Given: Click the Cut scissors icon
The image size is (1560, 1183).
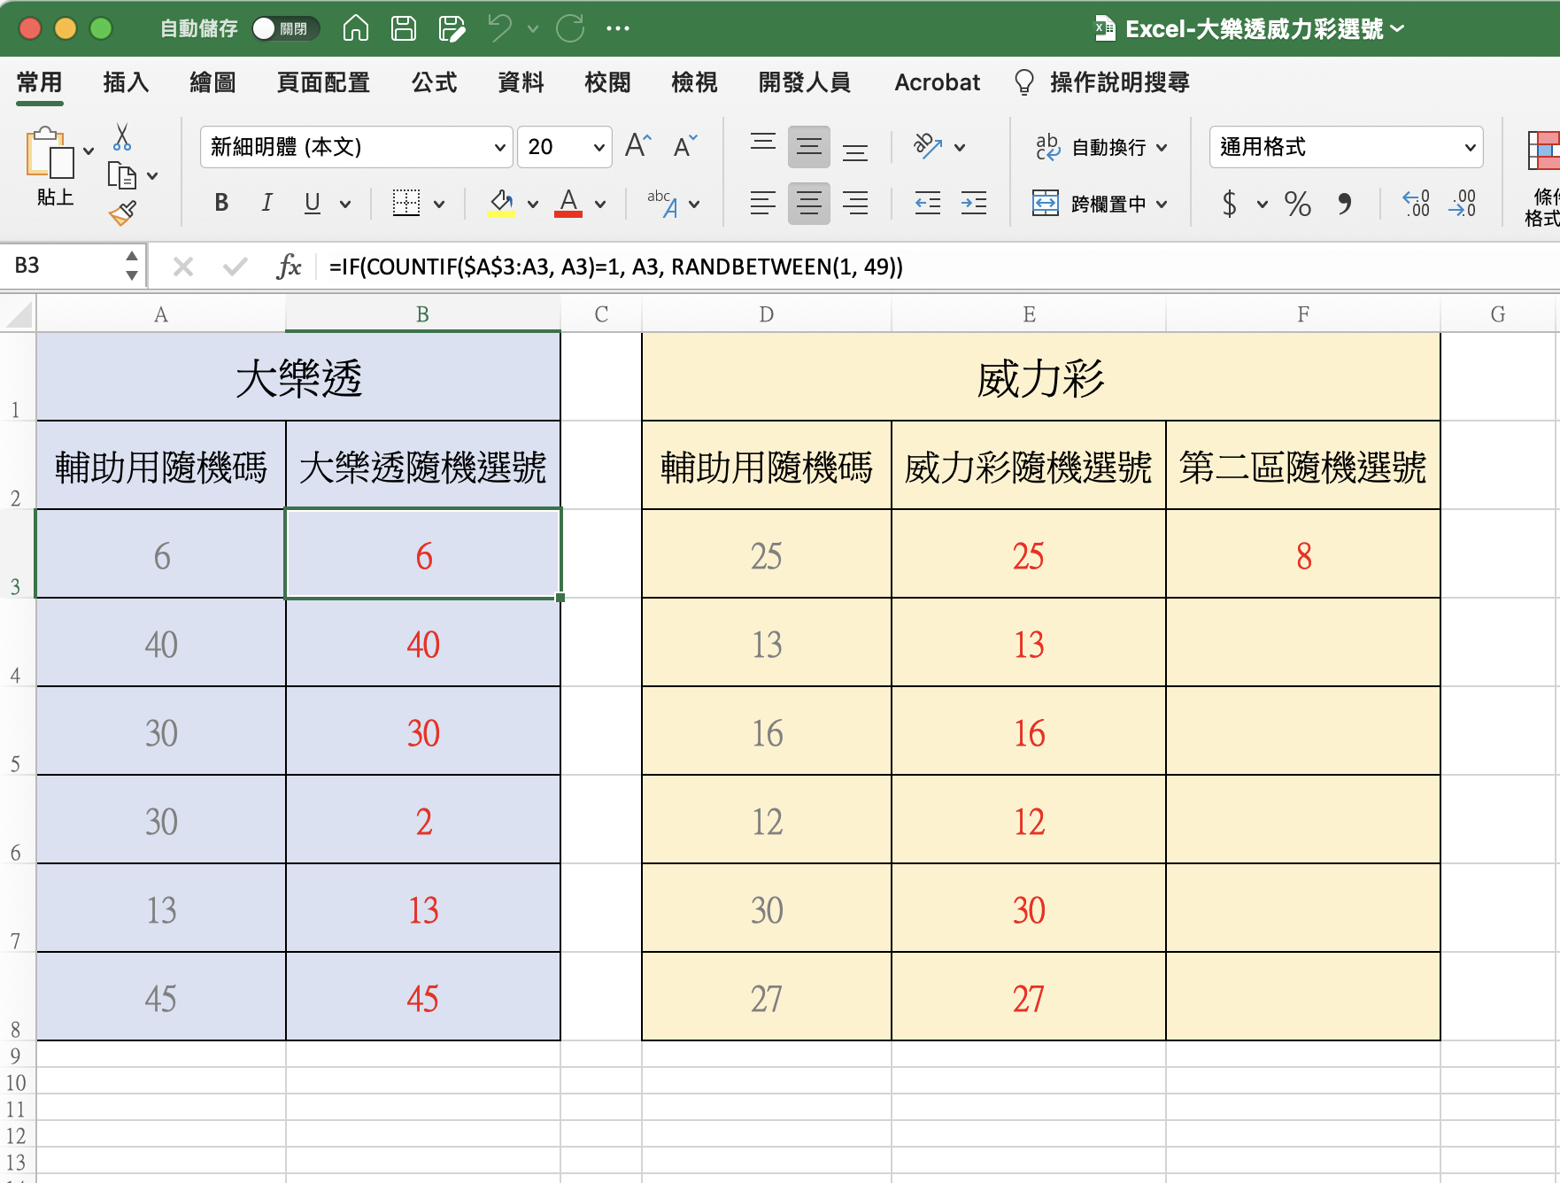Looking at the screenshot, I should click(x=122, y=137).
